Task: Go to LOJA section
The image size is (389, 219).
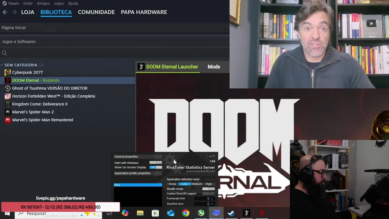Action: (x=28, y=12)
